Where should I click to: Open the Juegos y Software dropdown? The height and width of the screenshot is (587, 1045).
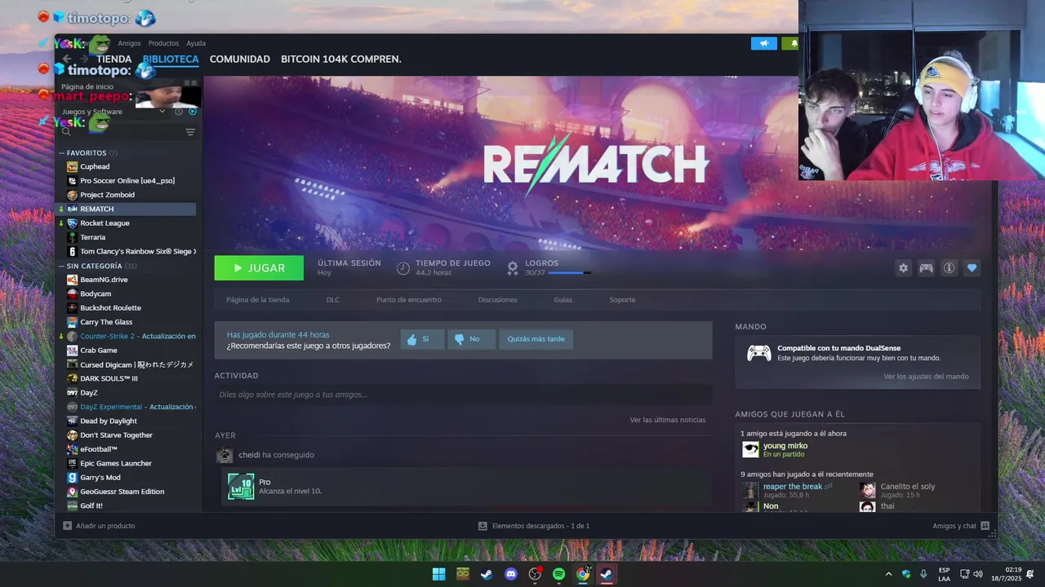[x=113, y=112]
